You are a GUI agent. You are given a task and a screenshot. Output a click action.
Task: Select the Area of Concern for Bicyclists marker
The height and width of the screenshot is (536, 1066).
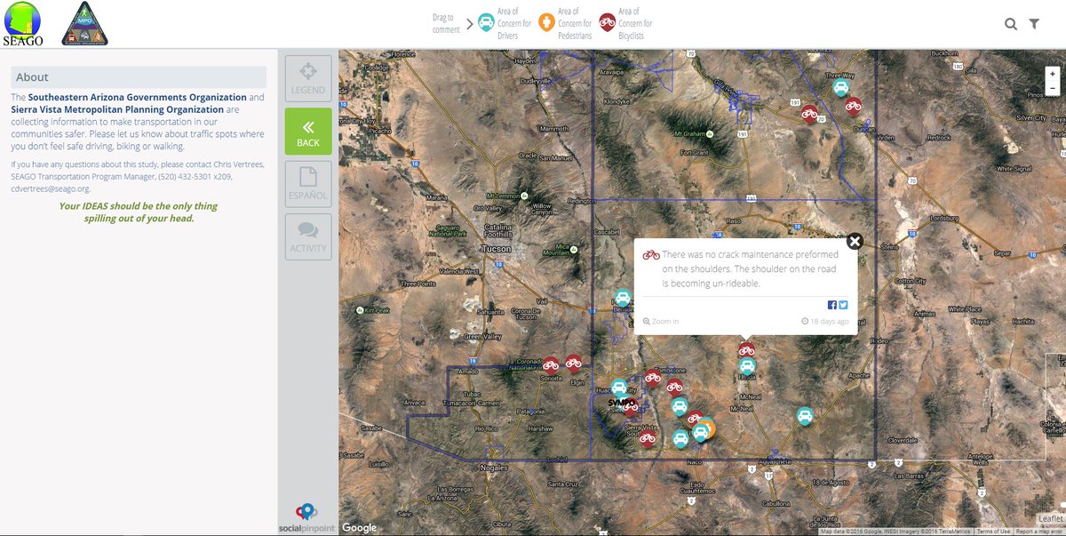(x=609, y=22)
